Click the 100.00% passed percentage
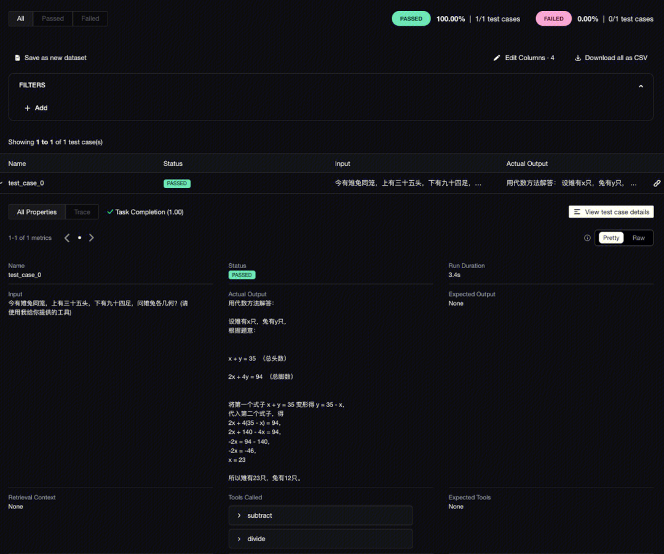 click(451, 18)
